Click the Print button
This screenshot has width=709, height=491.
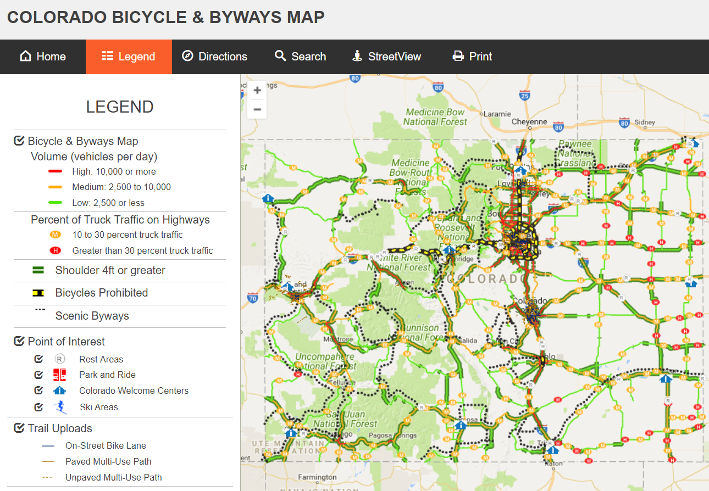pos(472,57)
